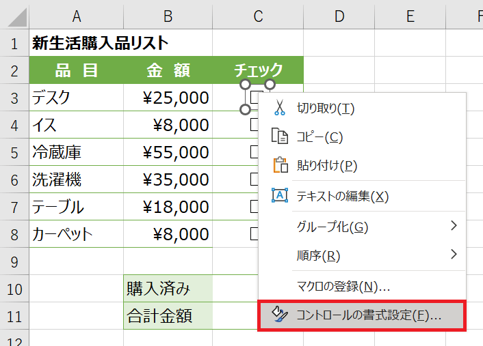Select row 9 header
This screenshot has width=483, height=346.
(14, 261)
